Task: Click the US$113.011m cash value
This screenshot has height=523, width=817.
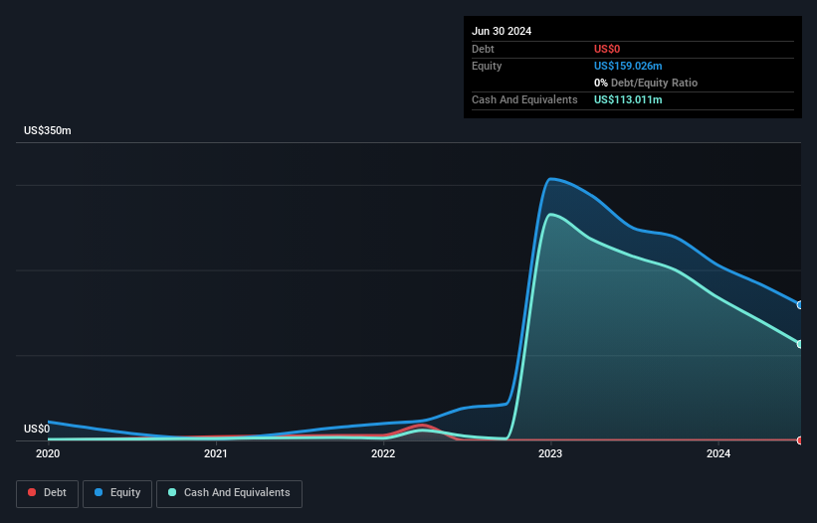Action: pyautogui.click(x=628, y=99)
